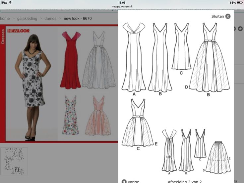
Task: Open the pattern envelope main image
Action: pos(59,84)
